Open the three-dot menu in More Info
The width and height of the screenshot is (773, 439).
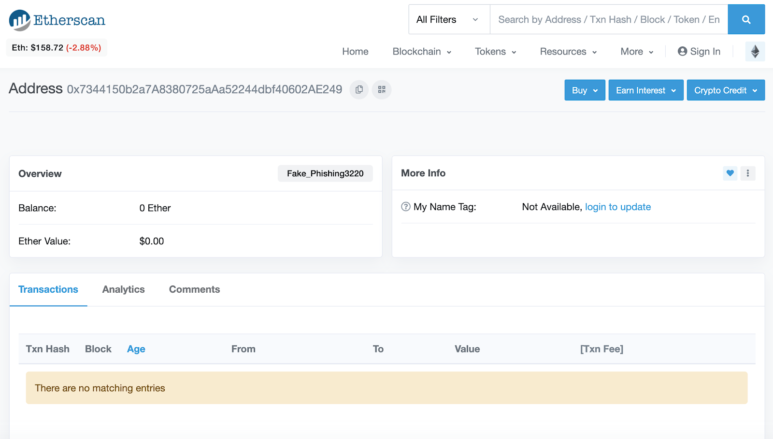pyautogui.click(x=747, y=173)
